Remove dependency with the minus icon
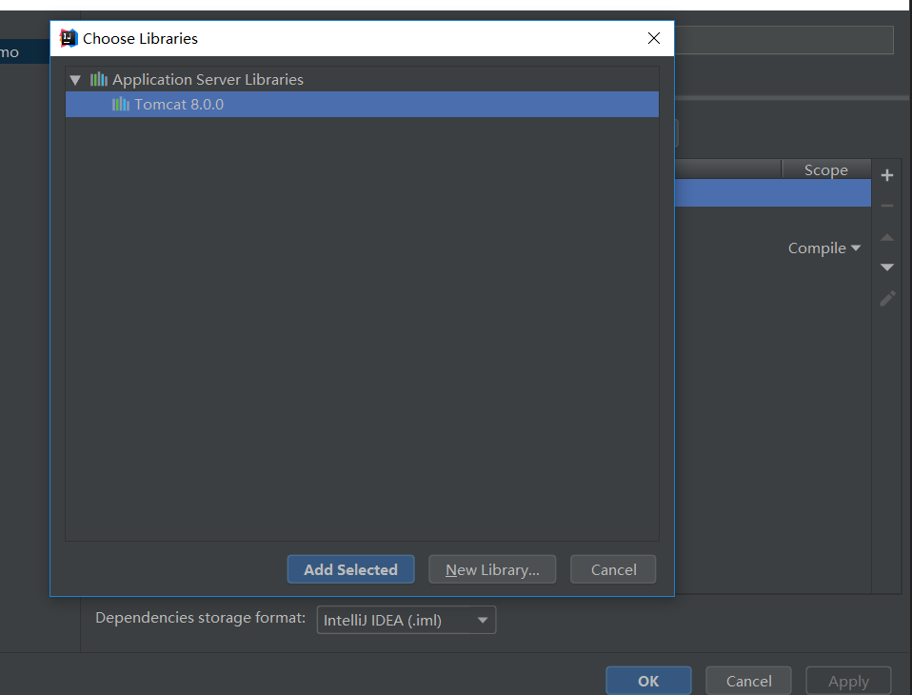The height and width of the screenshot is (695, 912). [x=887, y=206]
